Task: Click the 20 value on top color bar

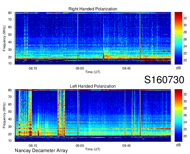Action: click(x=185, y=60)
